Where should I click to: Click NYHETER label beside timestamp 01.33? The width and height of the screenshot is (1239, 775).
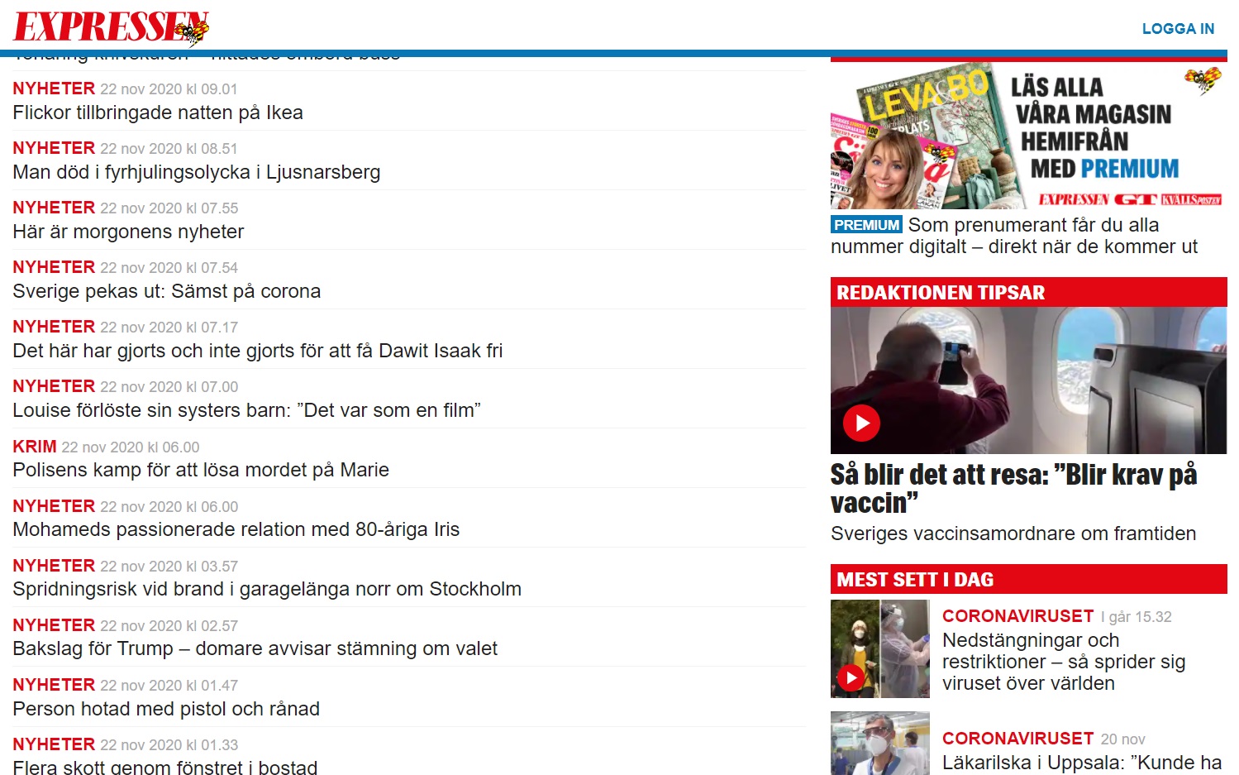[54, 744]
